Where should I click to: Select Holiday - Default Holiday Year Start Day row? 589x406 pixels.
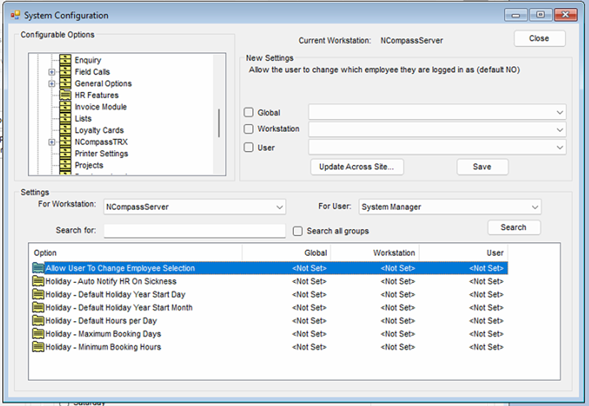270,294
